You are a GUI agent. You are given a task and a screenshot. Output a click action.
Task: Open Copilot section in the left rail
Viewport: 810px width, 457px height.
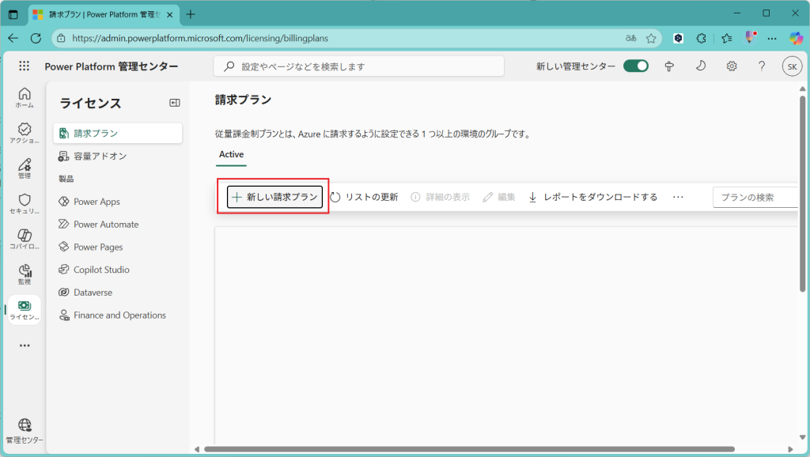(25, 239)
